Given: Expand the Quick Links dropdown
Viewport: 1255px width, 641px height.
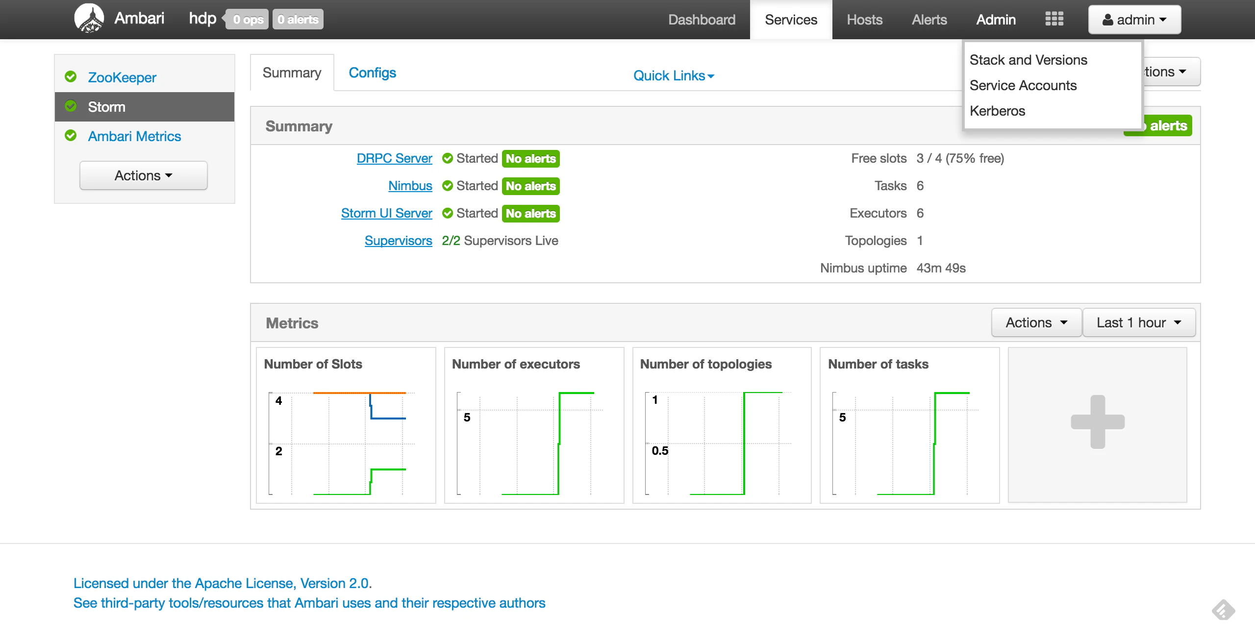Looking at the screenshot, I should [674, 75].
